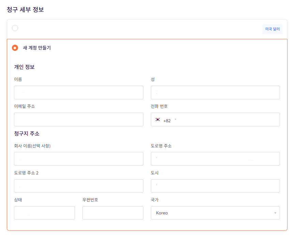Select the 새 계정 만들기 radio button
Screen dimensions: 297x240
coord(15,48)
